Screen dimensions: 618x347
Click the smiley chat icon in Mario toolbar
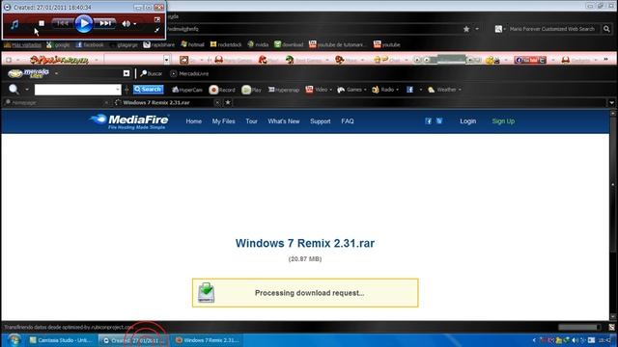tap(380, 60)
